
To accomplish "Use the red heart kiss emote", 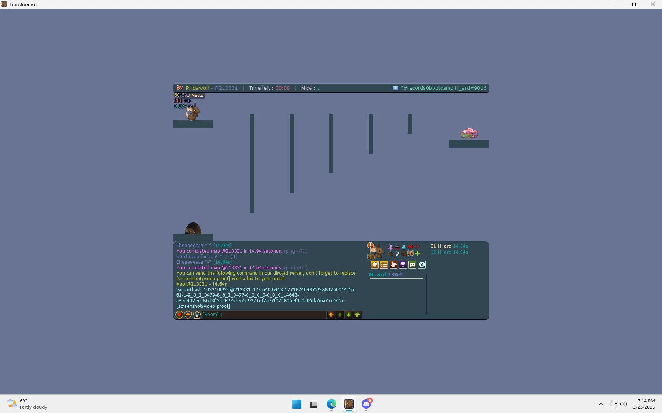I will (410, 247).
